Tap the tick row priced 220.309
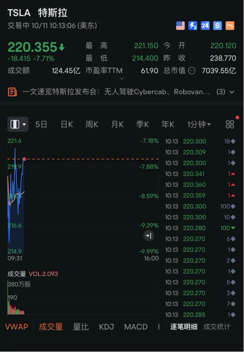 pyautogui.click(x=200, y=152)
